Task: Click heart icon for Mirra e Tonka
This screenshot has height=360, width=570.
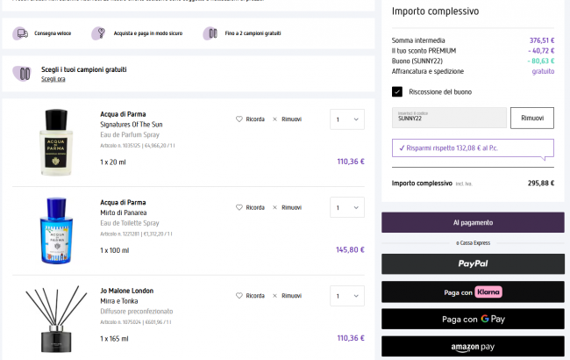Action: tap(239, 296)
